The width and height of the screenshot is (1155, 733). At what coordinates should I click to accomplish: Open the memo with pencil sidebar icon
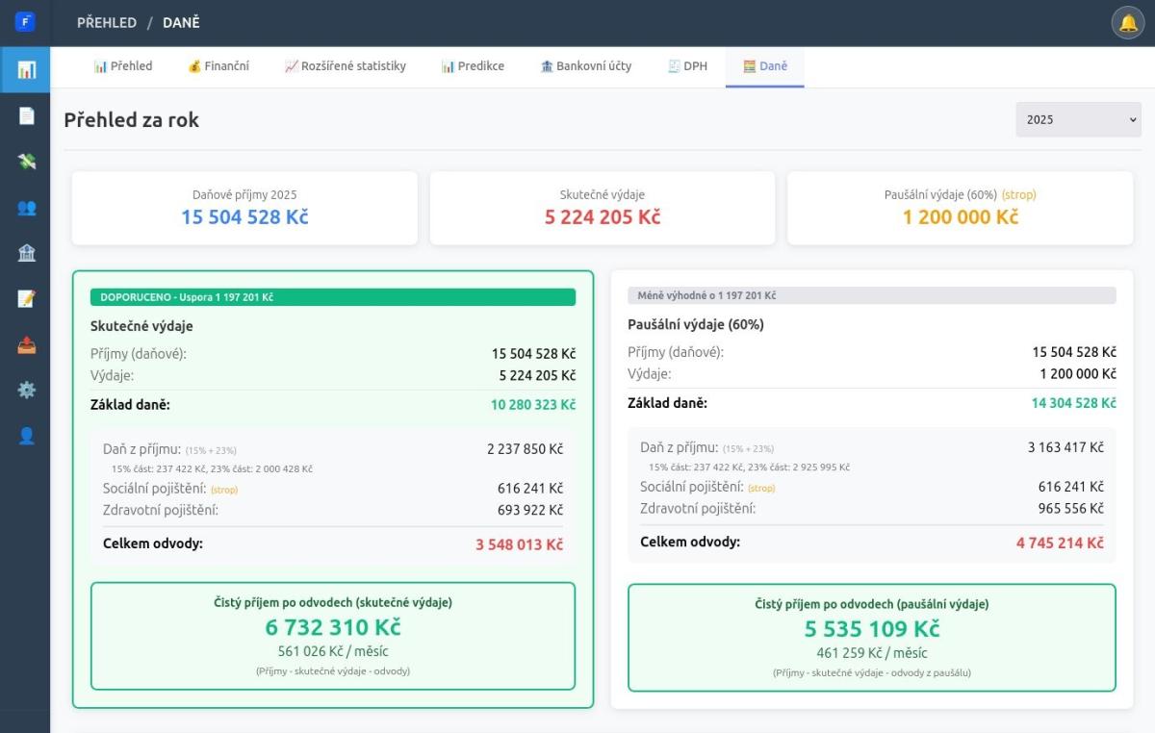tap(26, 298)
